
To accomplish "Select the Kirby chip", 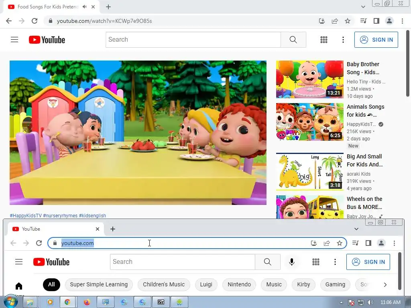I will coord(303,284).
